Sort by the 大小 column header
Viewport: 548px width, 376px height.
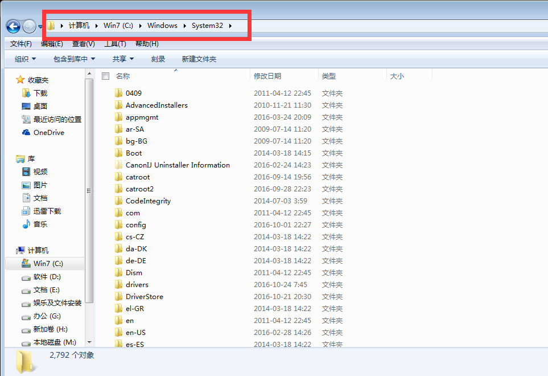coord(397,76)
